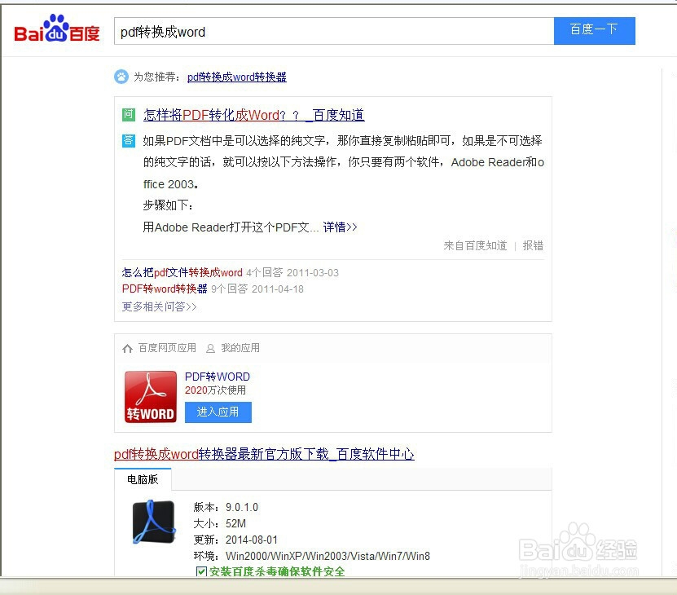Viewport: 677px width, 595px height.
Task: Click the paw icon beside 为您推荐
Action: pyautogui.click(x=121, y=77)
